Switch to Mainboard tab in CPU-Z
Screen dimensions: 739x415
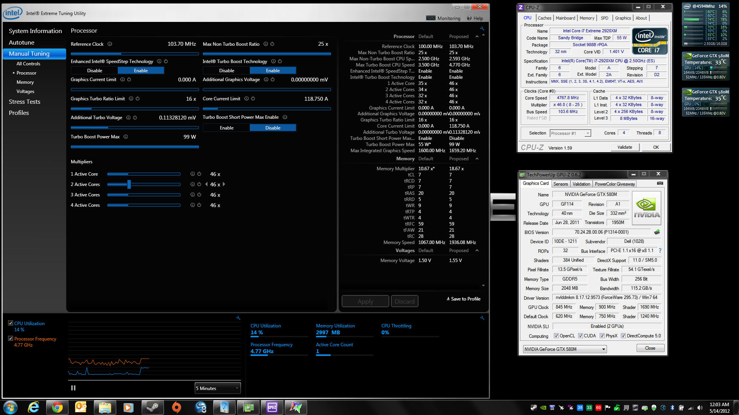click(x=565, y=18)
